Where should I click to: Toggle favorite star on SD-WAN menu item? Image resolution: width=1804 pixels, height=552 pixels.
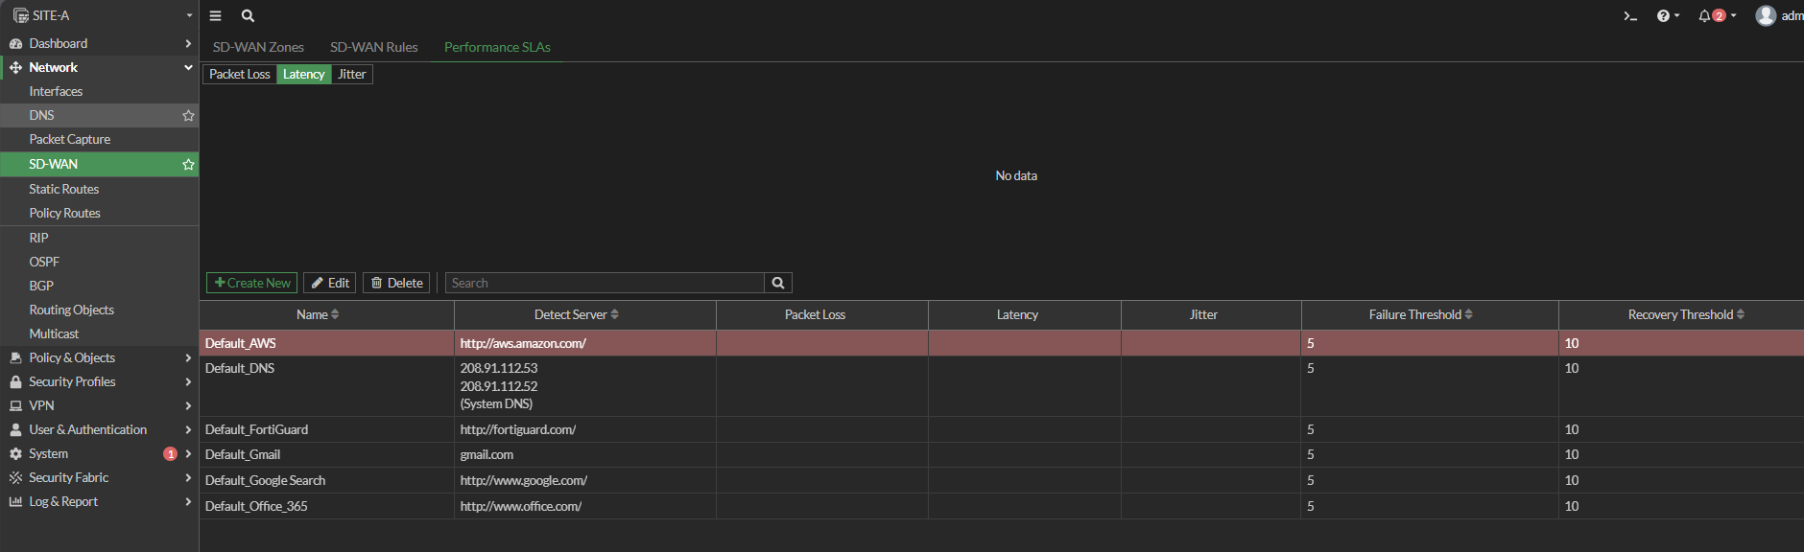tap(188, 164)
